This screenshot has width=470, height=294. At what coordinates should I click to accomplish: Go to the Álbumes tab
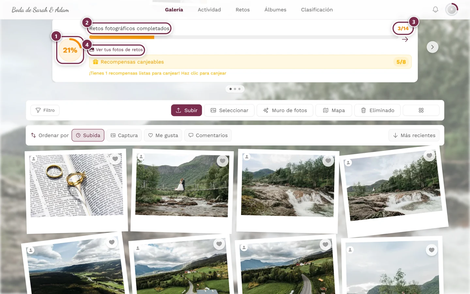pyautogui.click(x=275, y=10)
